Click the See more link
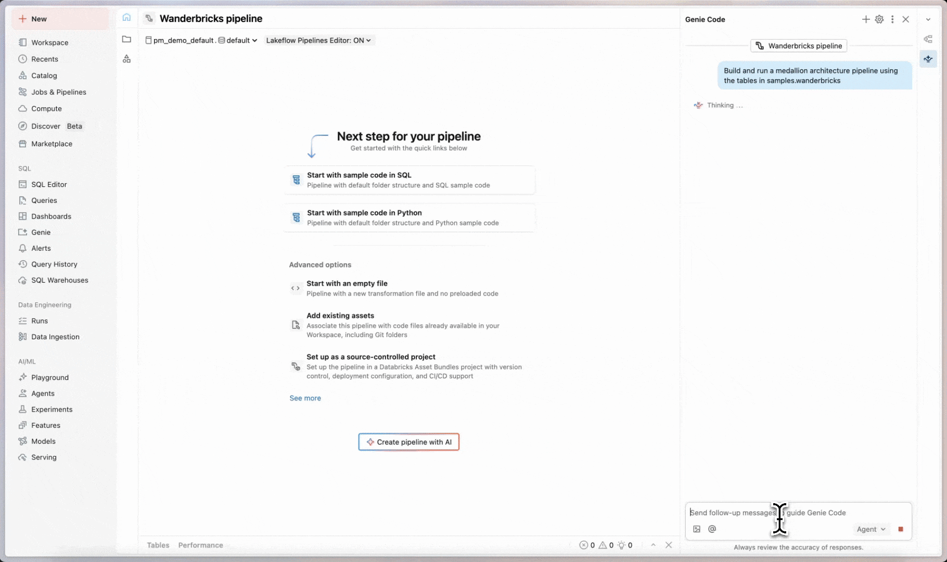 pos(305,398)
